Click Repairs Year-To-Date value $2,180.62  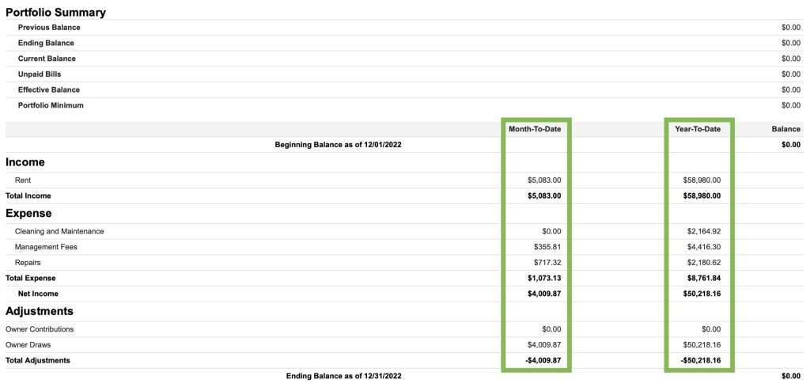702,262
